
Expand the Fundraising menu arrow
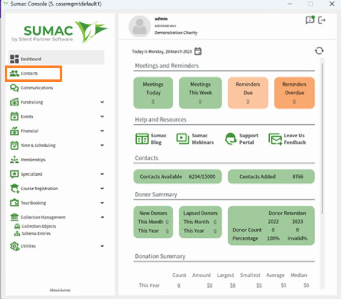click(x=102, y=102)
